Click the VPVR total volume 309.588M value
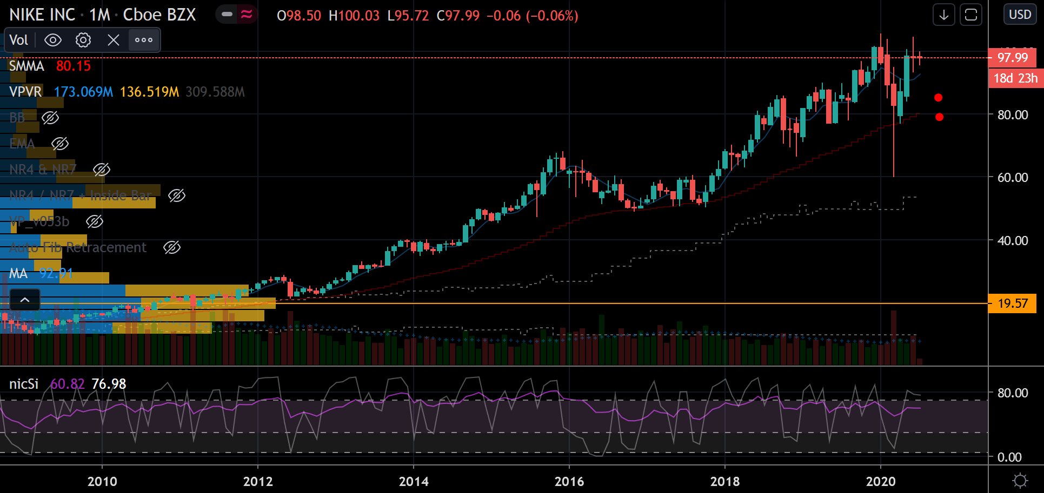 click(x=215, y=92)
